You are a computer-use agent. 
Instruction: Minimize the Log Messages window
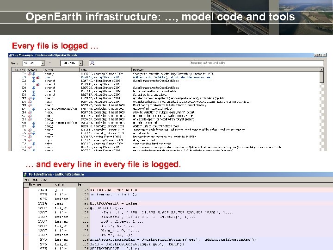(315, 55)
